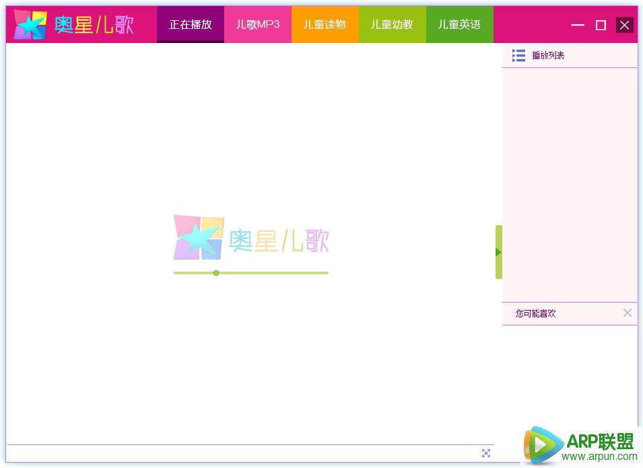
Task: Maximize the 奥星儿歌 window
Action: coord(601,26)
